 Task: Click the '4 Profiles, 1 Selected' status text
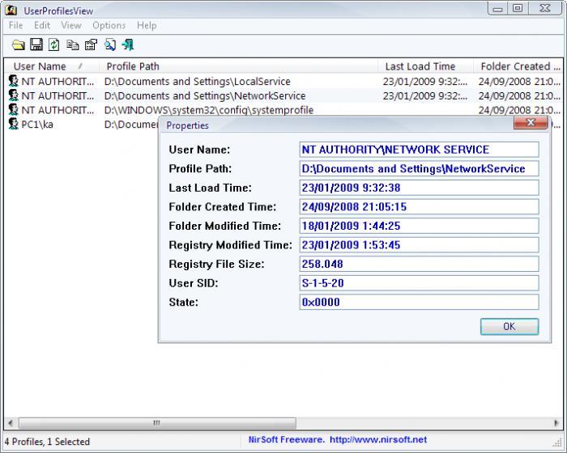(47, 442)
